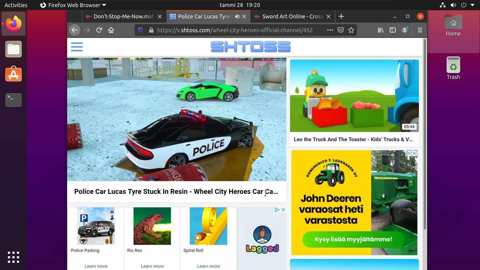Open the Firefox account panel

point(405,30)
